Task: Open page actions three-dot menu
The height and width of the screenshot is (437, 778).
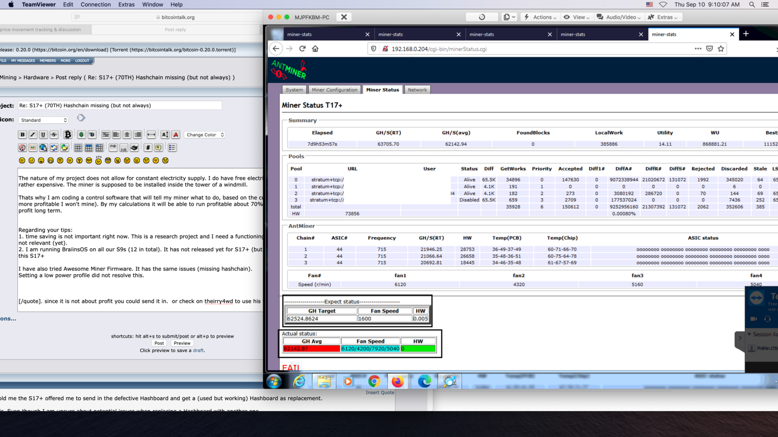Action: point(698,49)
